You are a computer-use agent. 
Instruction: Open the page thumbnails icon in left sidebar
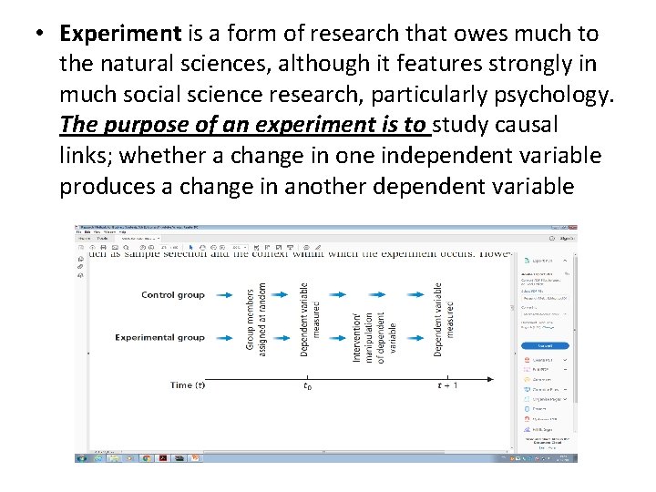point(81,259)
